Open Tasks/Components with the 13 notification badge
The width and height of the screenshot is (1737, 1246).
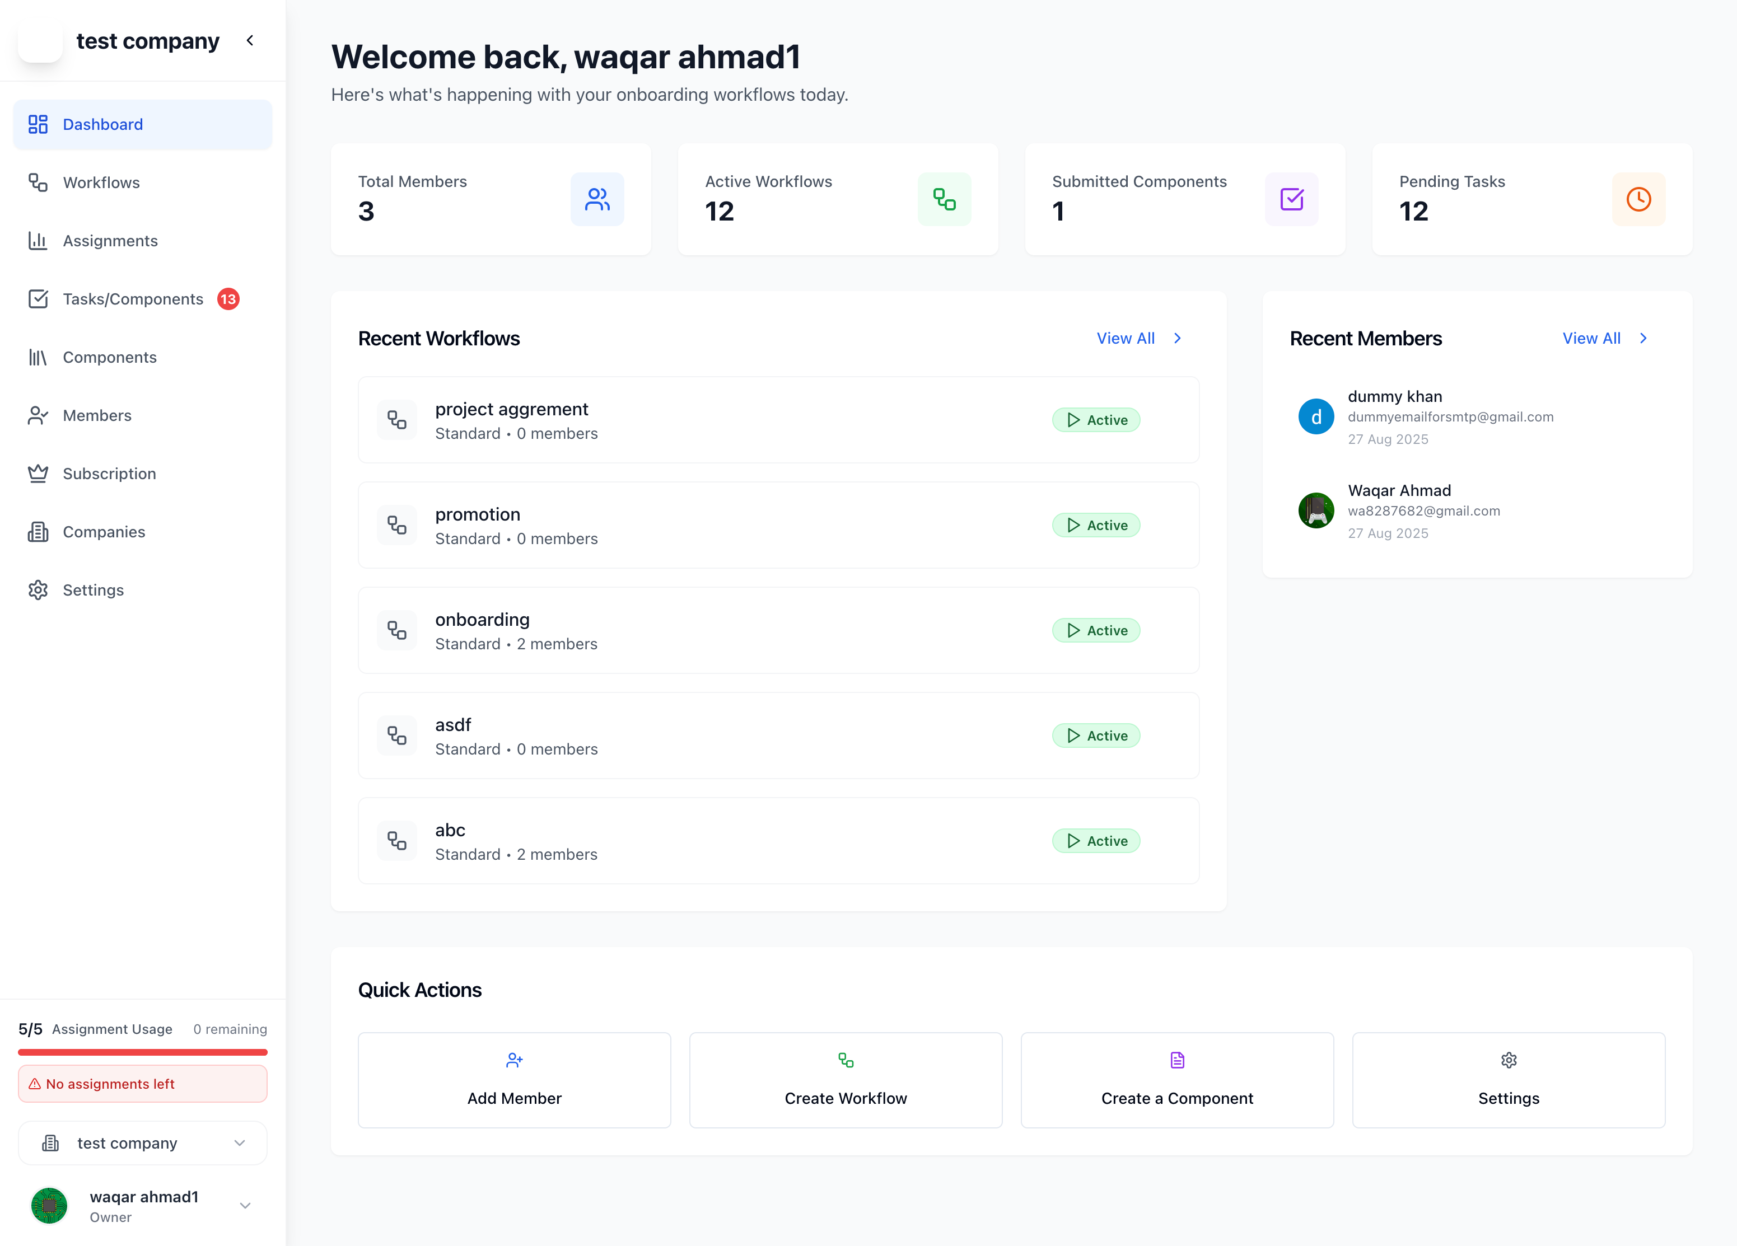click(x=133, y=298)
